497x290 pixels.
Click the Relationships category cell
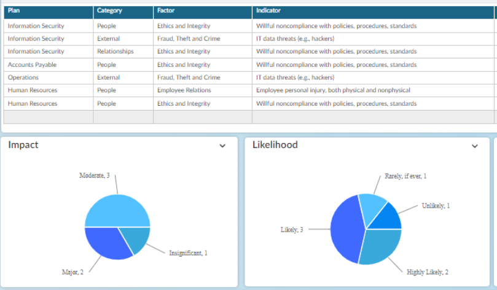(123, 52)
